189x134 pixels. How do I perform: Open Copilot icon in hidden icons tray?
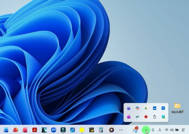coord(137,108)
